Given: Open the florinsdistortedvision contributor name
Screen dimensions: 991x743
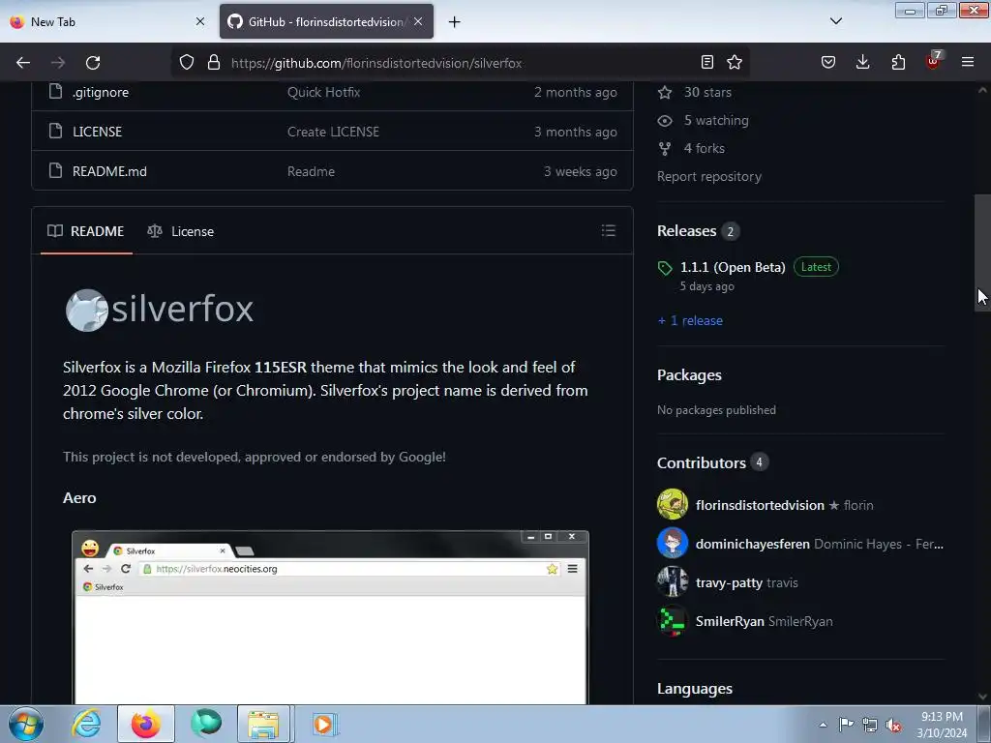Looking at the screenshot, I should pos(760,505).
